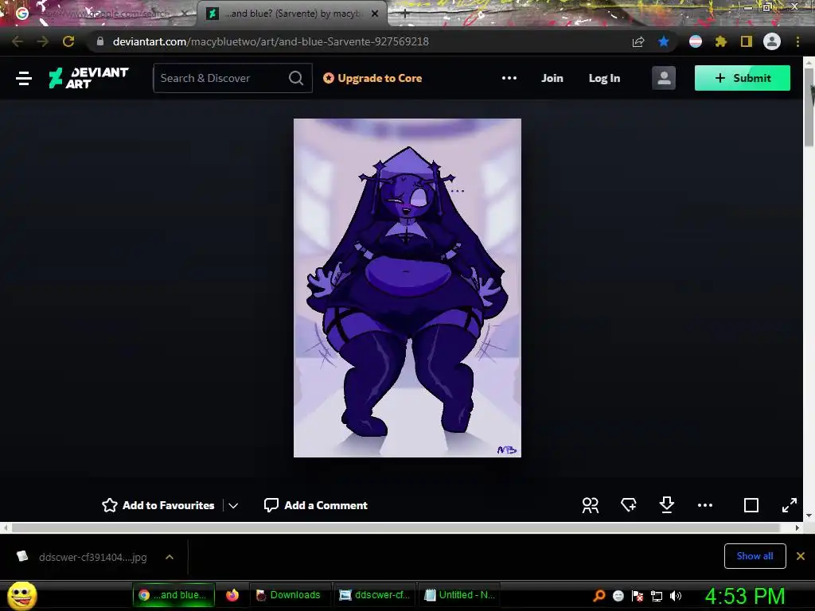The height and width of the screenshot is (611, 815).
Task: Click the page's left scroll arrow
Action: tap(6, 527)
